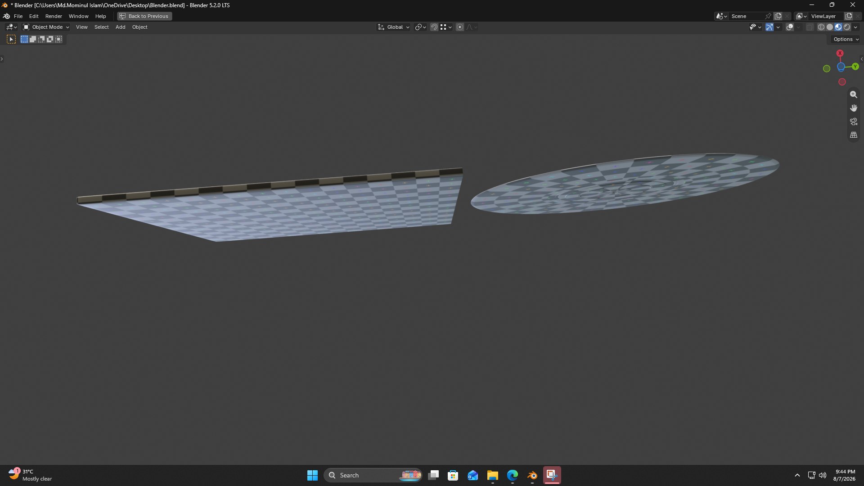
Task: Expand the viewport shading options dropdown
Action: (x=855, y=27)
